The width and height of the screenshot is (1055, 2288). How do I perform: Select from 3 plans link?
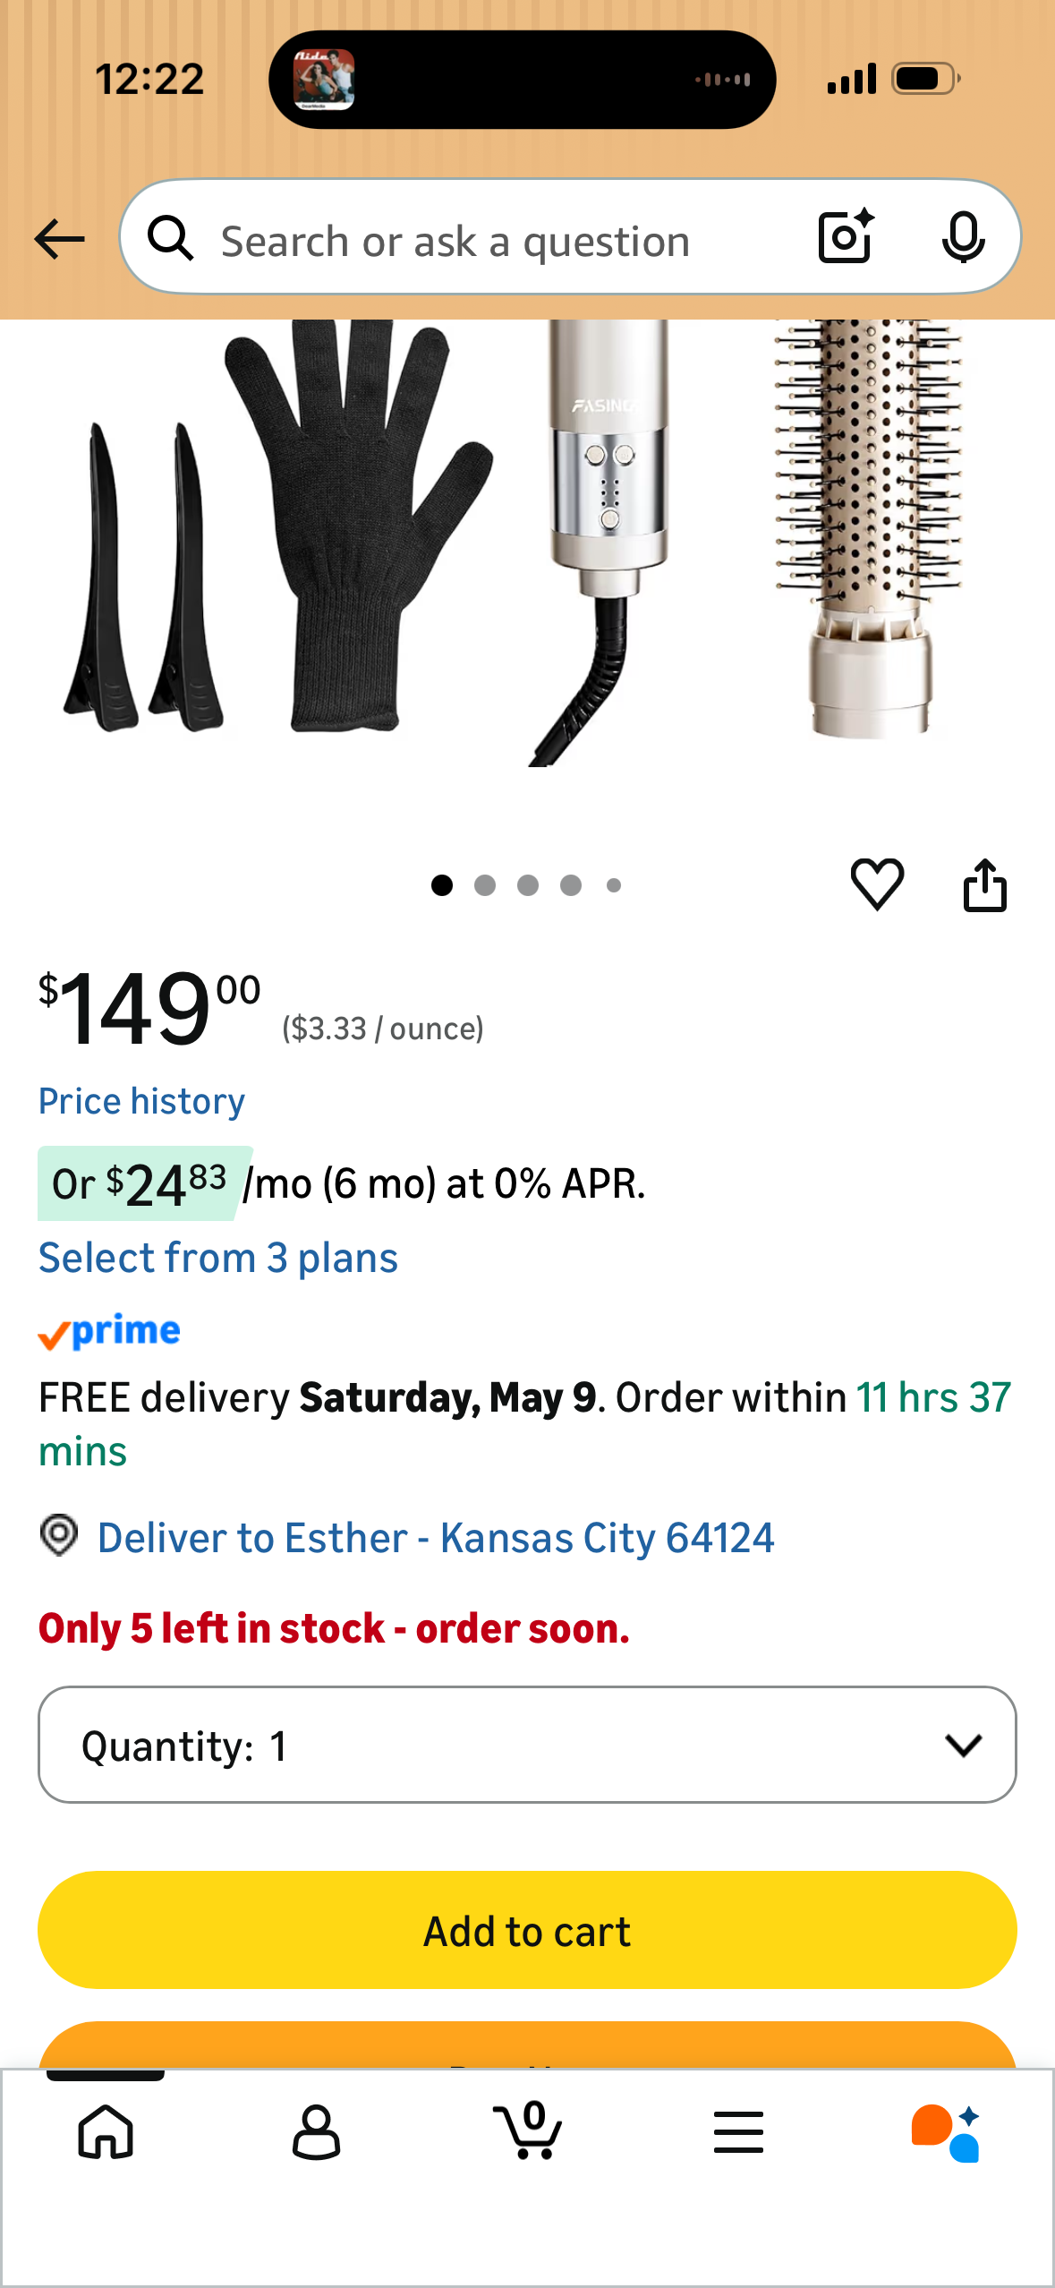[x=217, y=1258]
